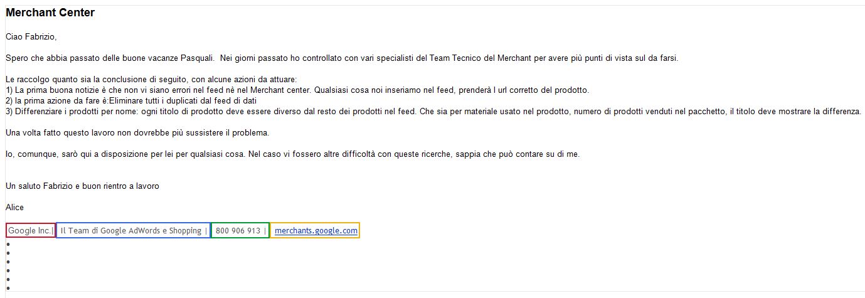Click the Merchant Center heading
This screenshot has width=865, height=298.
click(50, 13)
